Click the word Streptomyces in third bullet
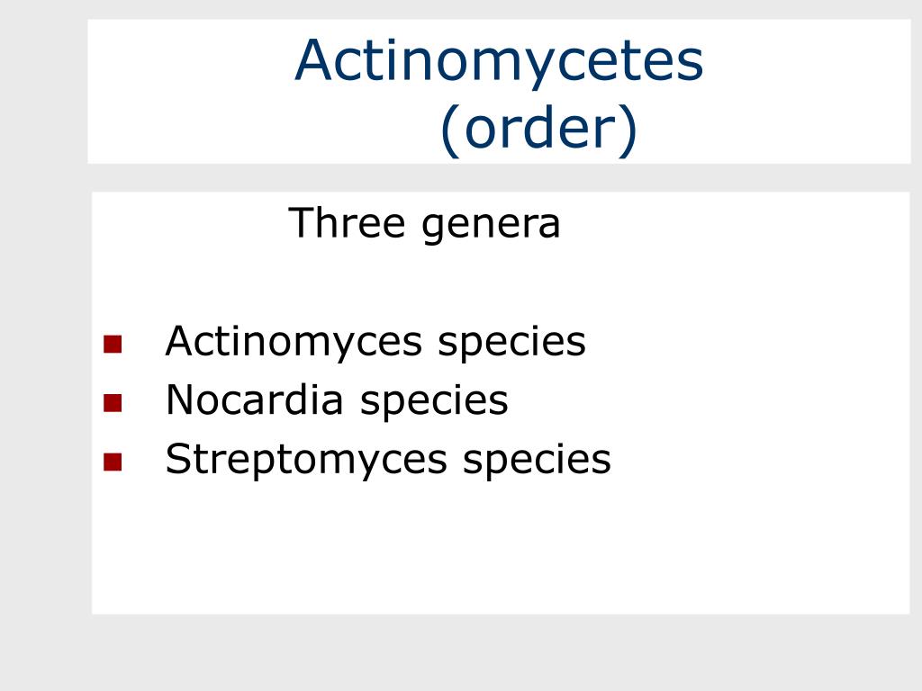Screen dimensions: 922x691 point(306,461)
